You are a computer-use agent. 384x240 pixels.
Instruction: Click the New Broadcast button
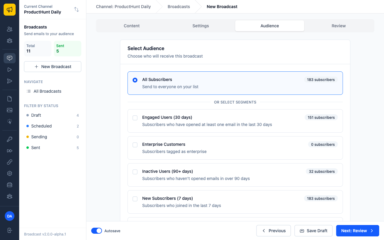(x=52, y=67)
